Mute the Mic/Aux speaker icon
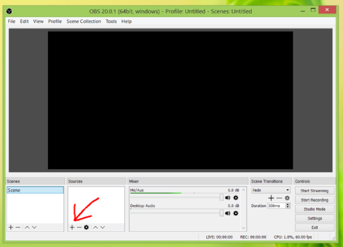The image size is (343, 247). pyautogui.click(x=227, y=198)
